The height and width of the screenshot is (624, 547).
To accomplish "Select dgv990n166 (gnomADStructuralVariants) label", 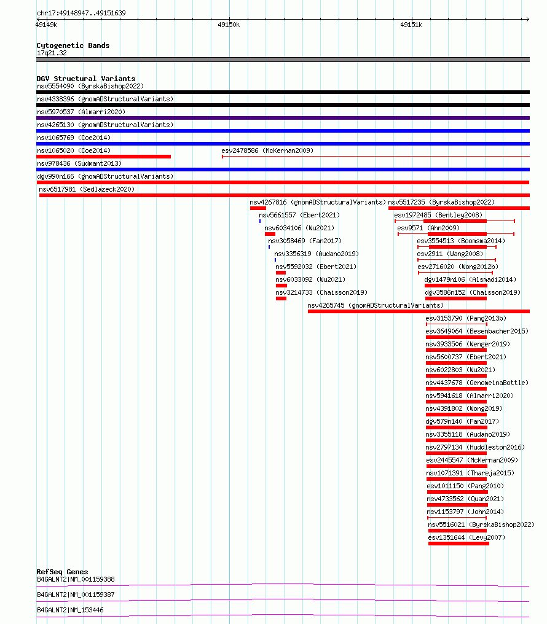I will pos(105,176).
